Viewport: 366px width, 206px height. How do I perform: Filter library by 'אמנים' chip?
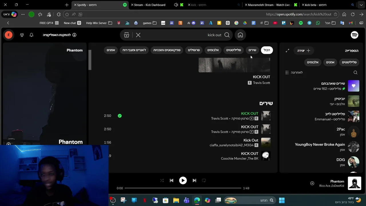pyautogui.click(x=330, y=62)
